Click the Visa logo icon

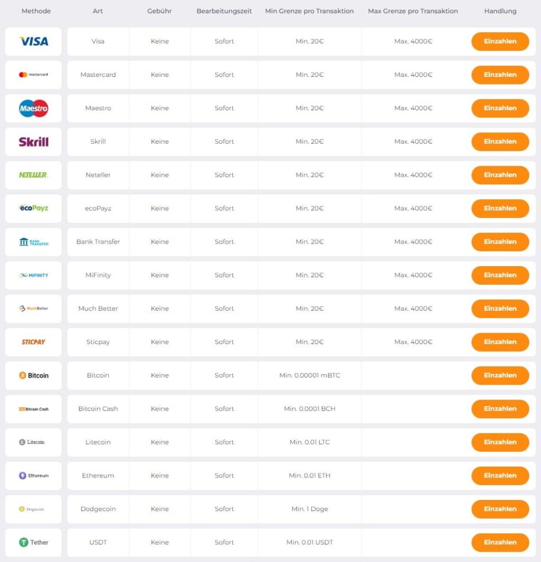pos(34,41)
